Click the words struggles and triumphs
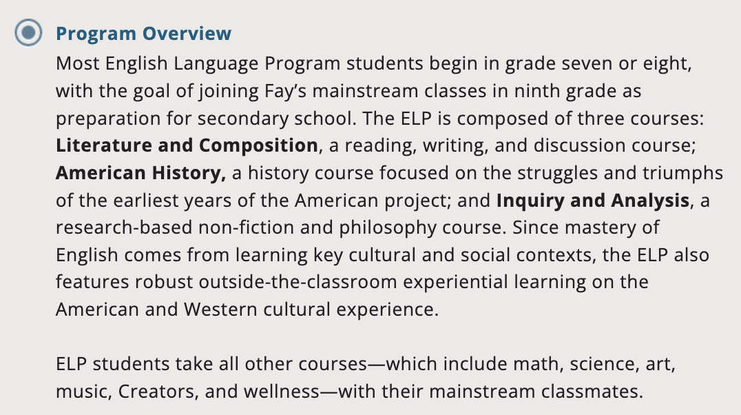741x415 pixels. (x=620, y=173)
